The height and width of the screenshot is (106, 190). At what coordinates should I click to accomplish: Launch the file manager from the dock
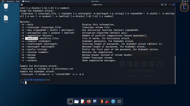tap(77, 101)
